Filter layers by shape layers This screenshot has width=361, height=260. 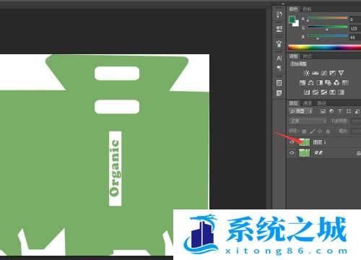[x=349, y=111]
